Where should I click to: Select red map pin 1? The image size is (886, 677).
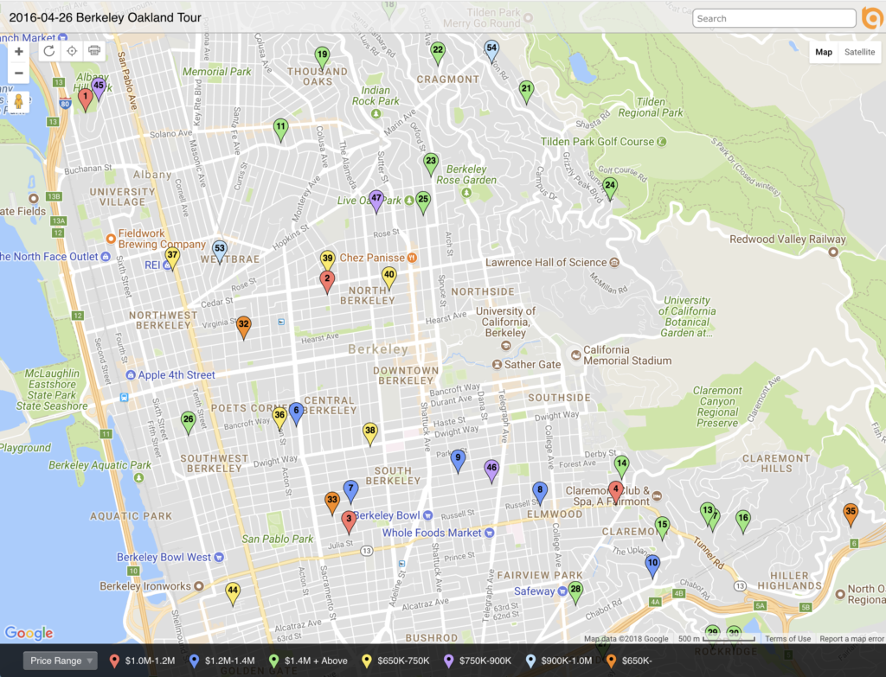[86, 100]
